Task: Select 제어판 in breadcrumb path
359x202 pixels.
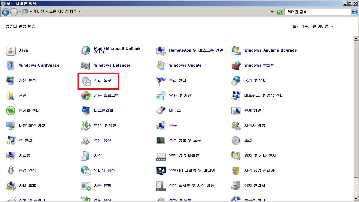Action: tap(39, 11)
